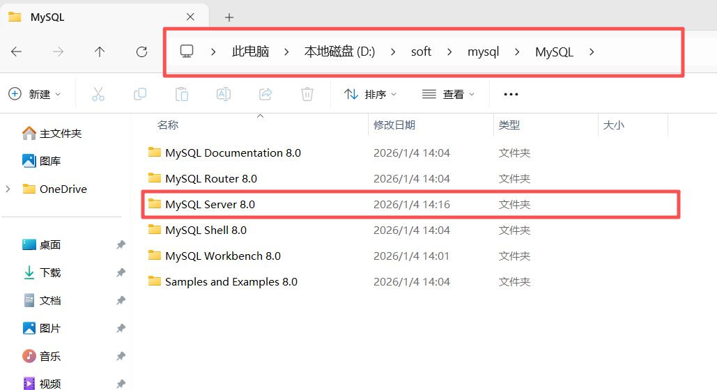This screenshot has width=717, height=390.
Task: Unpin 音乐 with its pin icon
Action: (121, 356)
